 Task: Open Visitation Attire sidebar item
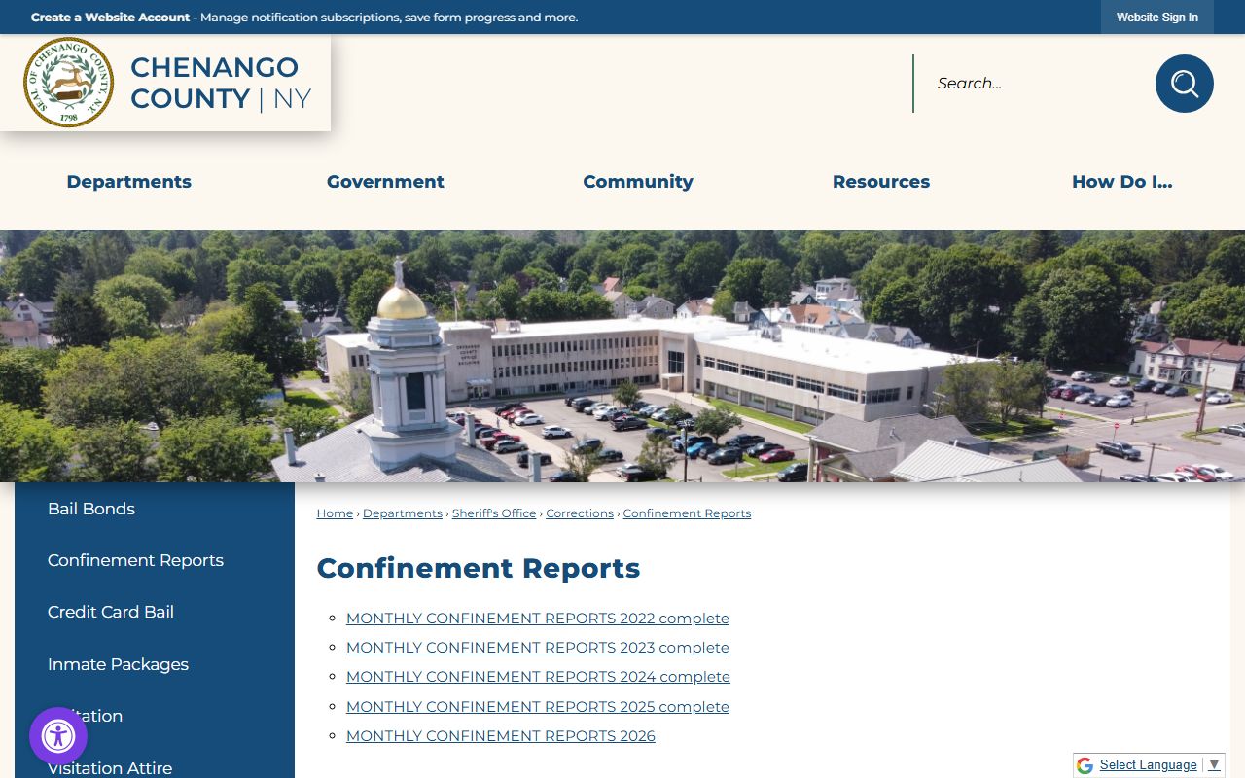click(x=110, y=768)
